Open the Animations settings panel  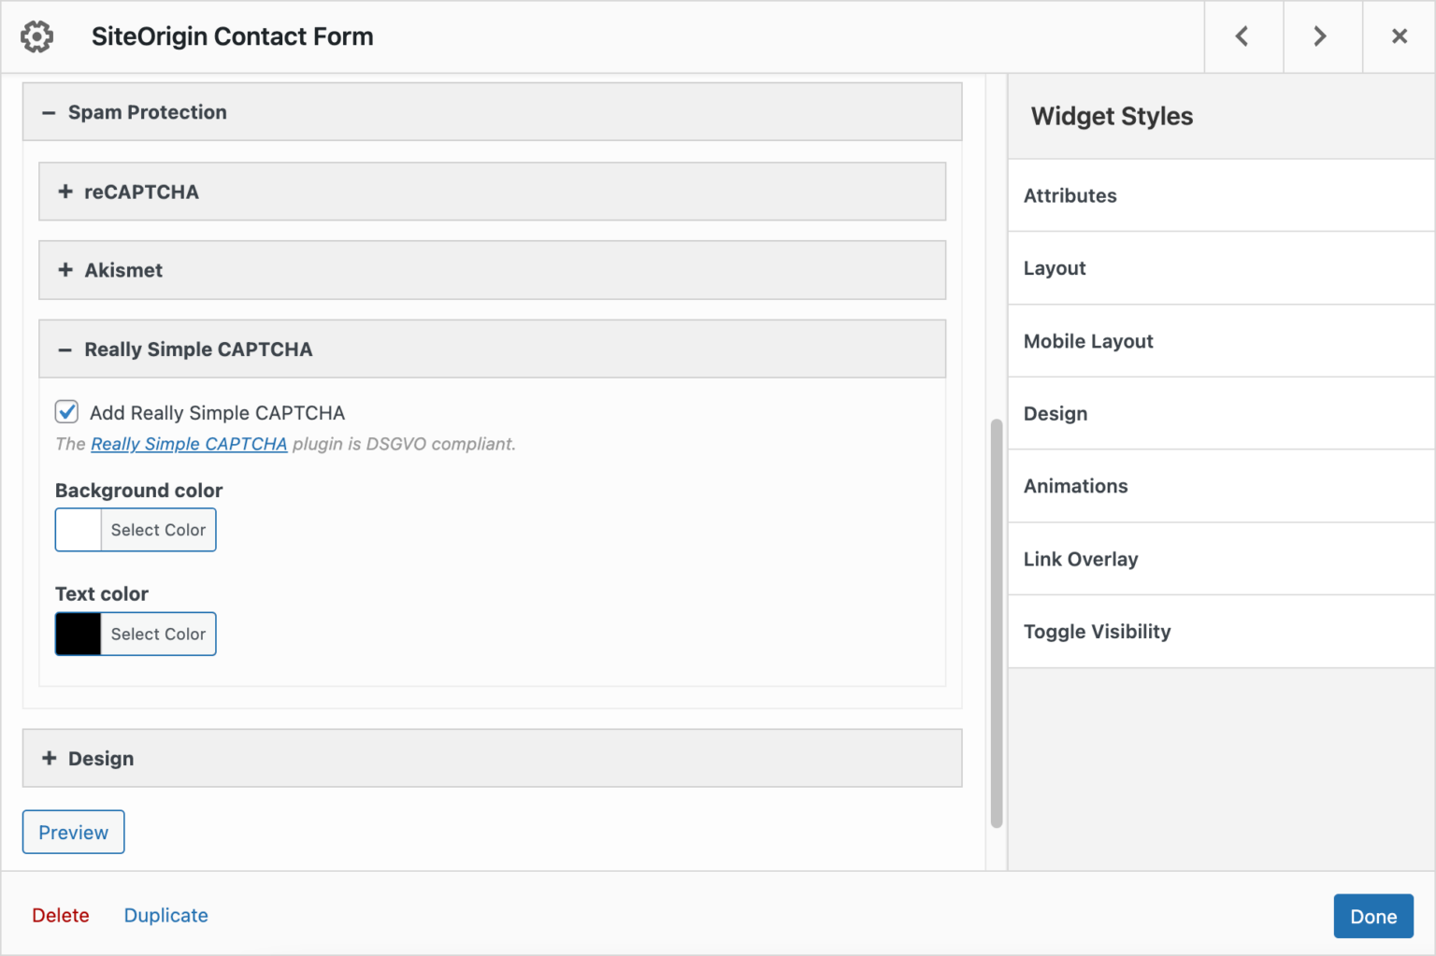point(1075,486)
